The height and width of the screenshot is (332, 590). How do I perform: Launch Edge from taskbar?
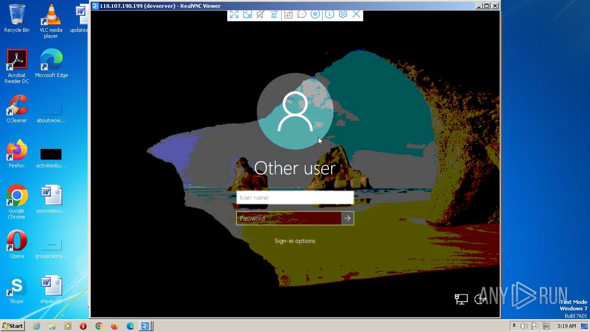(130, 326)
